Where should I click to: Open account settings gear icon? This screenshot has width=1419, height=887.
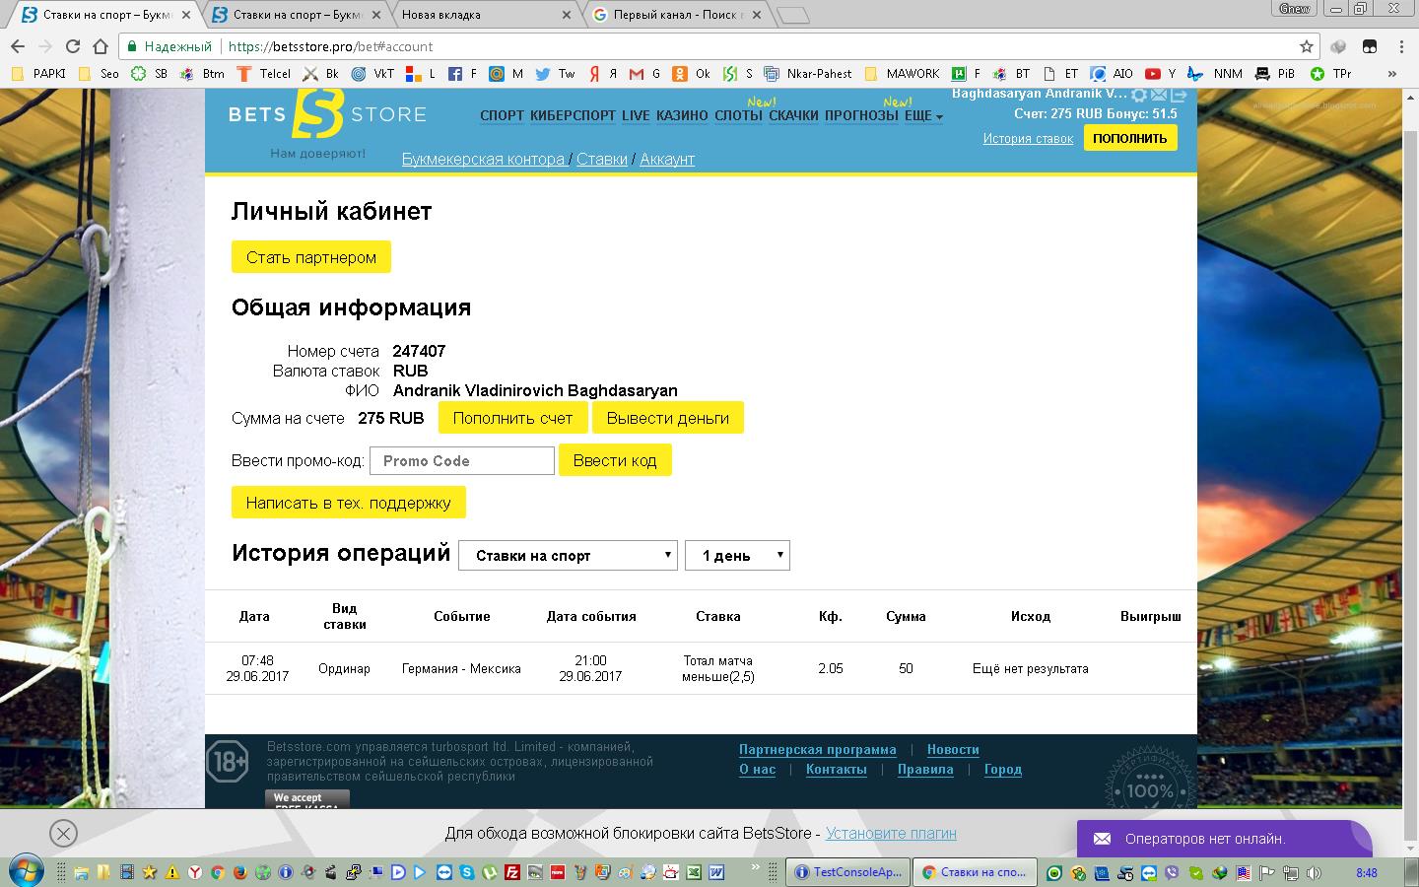tap(1139, 96)
